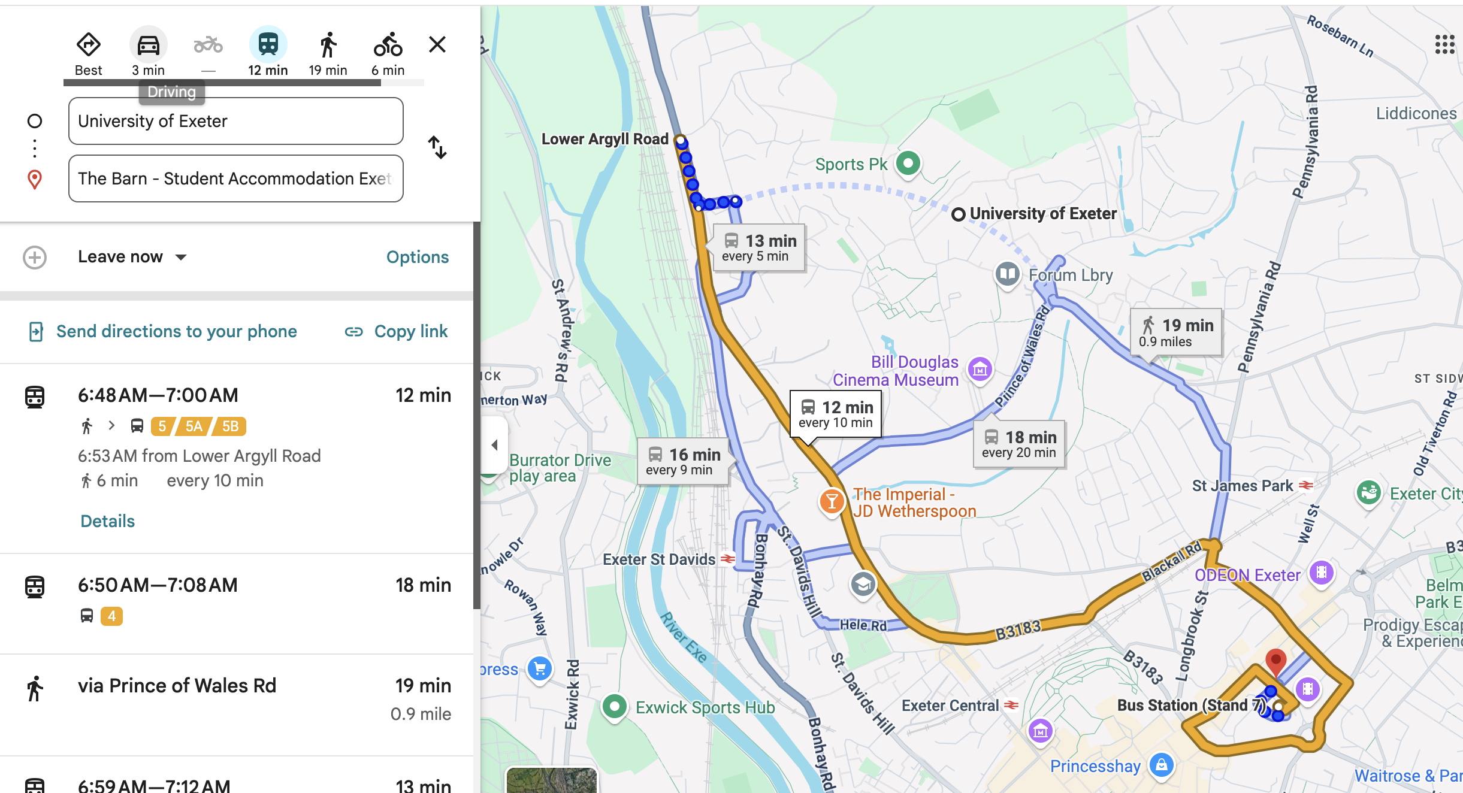The height and width of the screenshot is (793, 1463).
Task: Select the Transit travel mode tab
Action: [268, 45]
